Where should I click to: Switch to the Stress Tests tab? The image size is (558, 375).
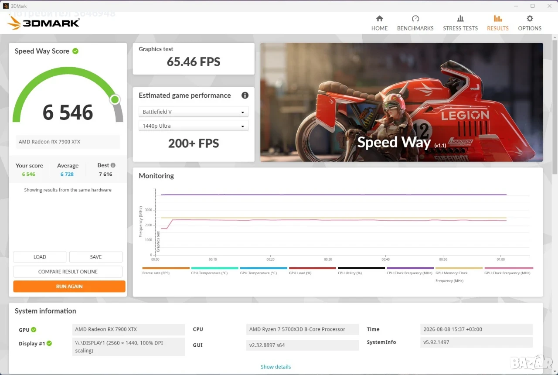coord(460,23)
